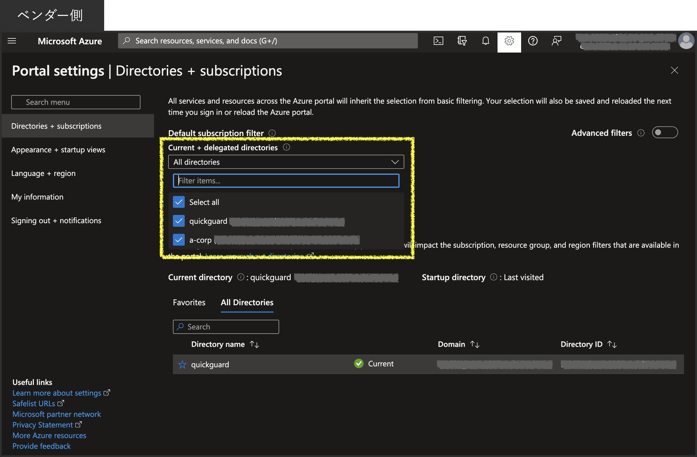The image size is (697, 457).
Task: Open the notifications bell
Action: (485, 41)
